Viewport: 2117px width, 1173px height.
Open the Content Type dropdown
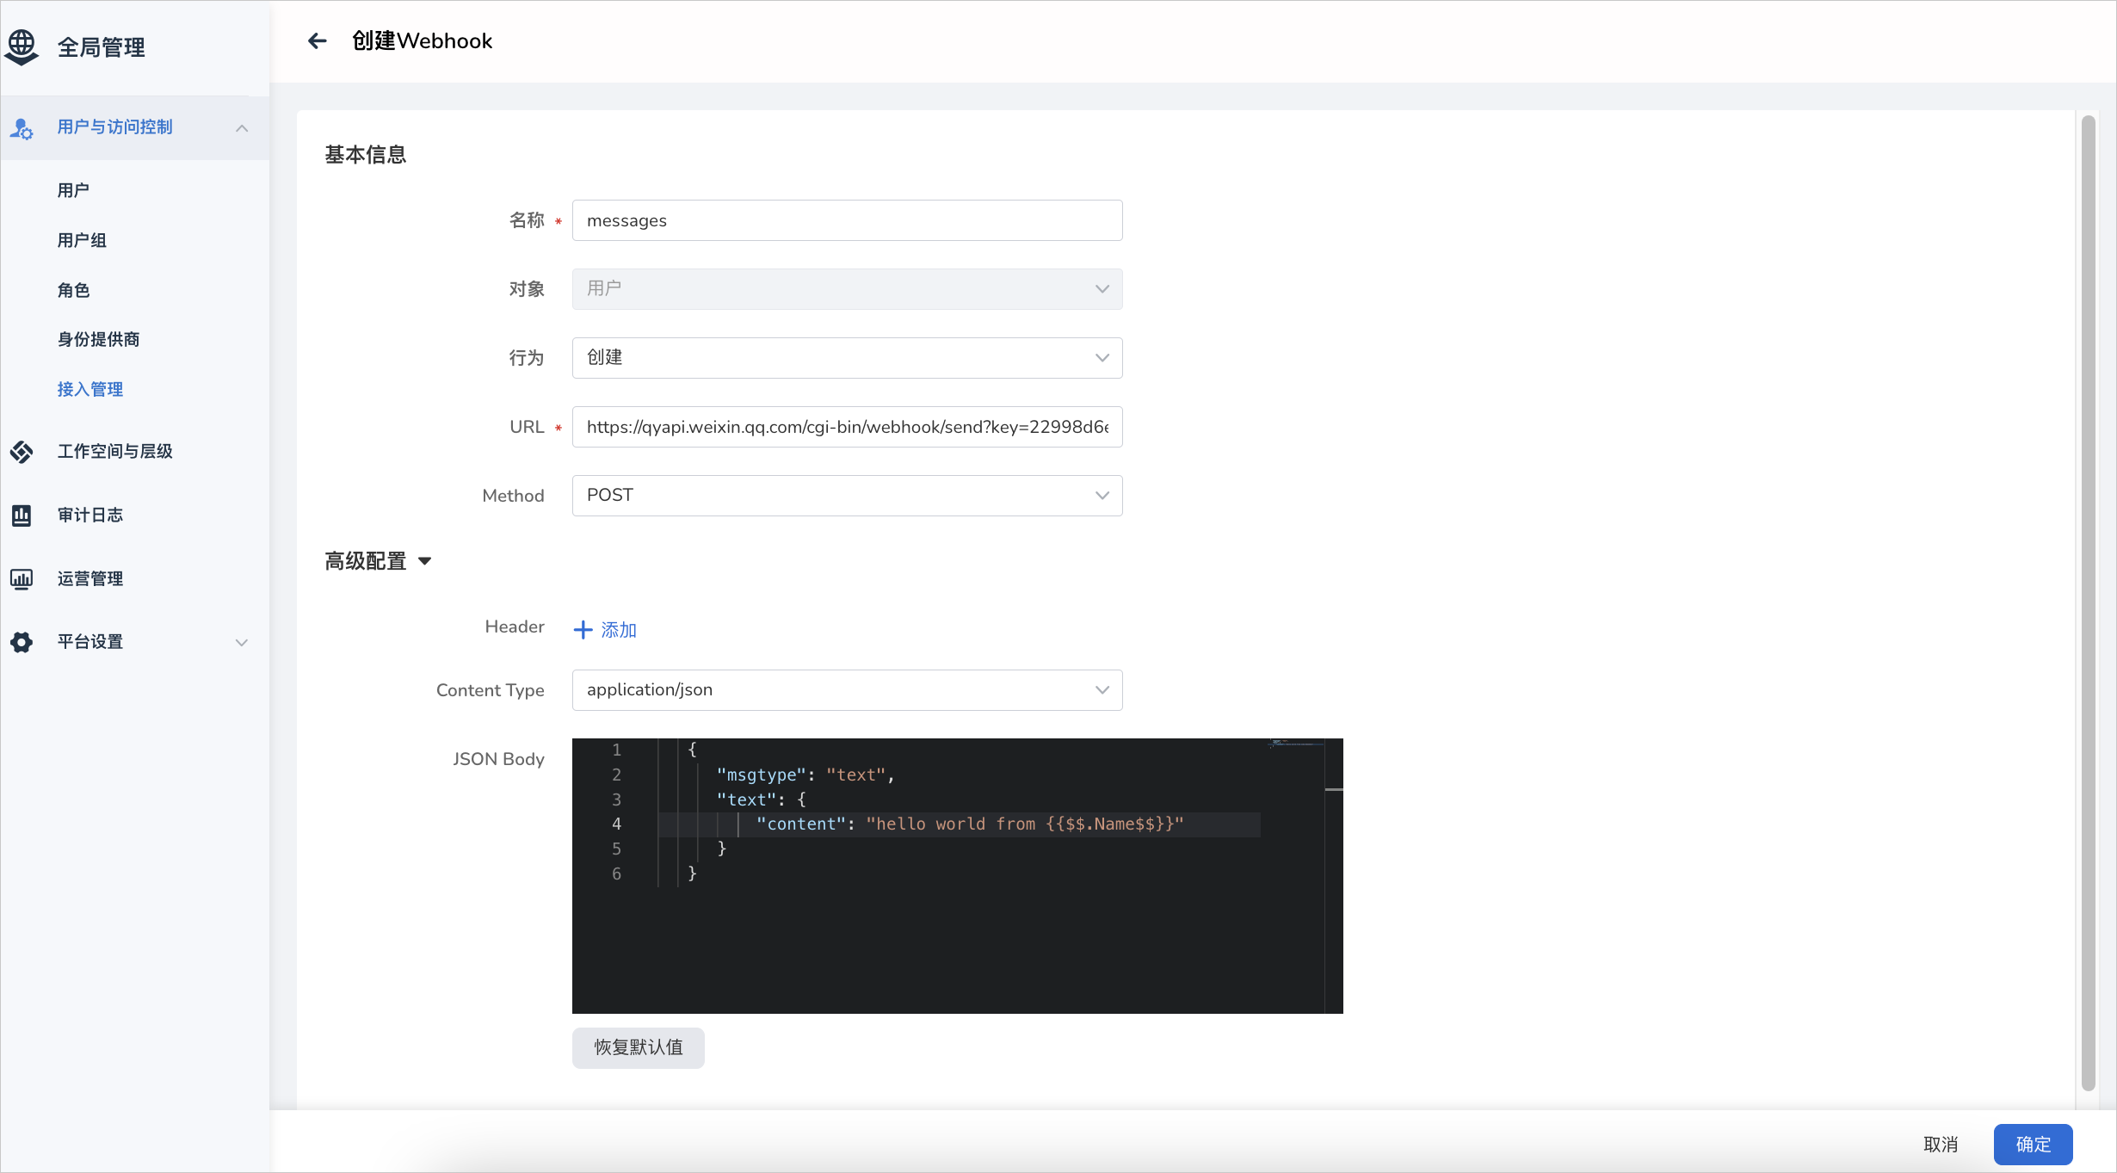click(847, 690)
